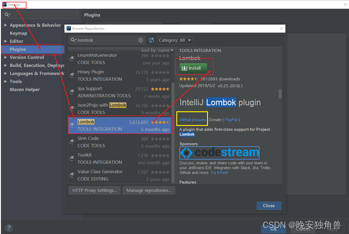Click the codestream sponsor logo
349x234 pixels.
tap(219, 153)
